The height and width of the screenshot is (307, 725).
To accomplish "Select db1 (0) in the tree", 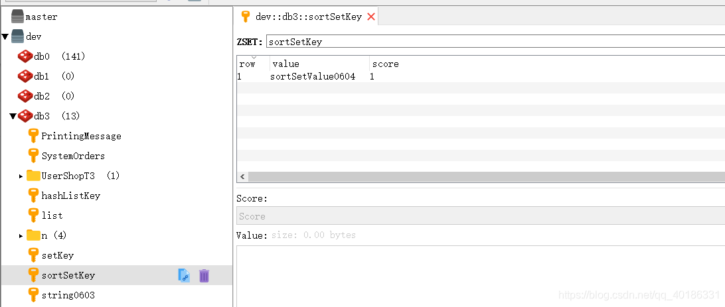I will (x=54, y=76).
